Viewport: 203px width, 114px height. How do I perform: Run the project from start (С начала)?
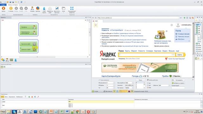pyautogui.click(x=11, y=9)
